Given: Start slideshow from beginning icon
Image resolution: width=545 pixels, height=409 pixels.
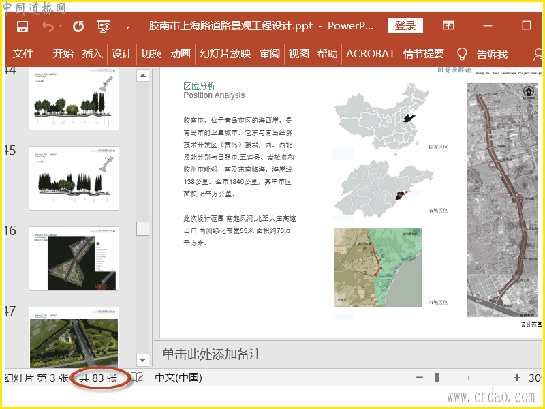Looking at the screenshot, I should [104, 27].
